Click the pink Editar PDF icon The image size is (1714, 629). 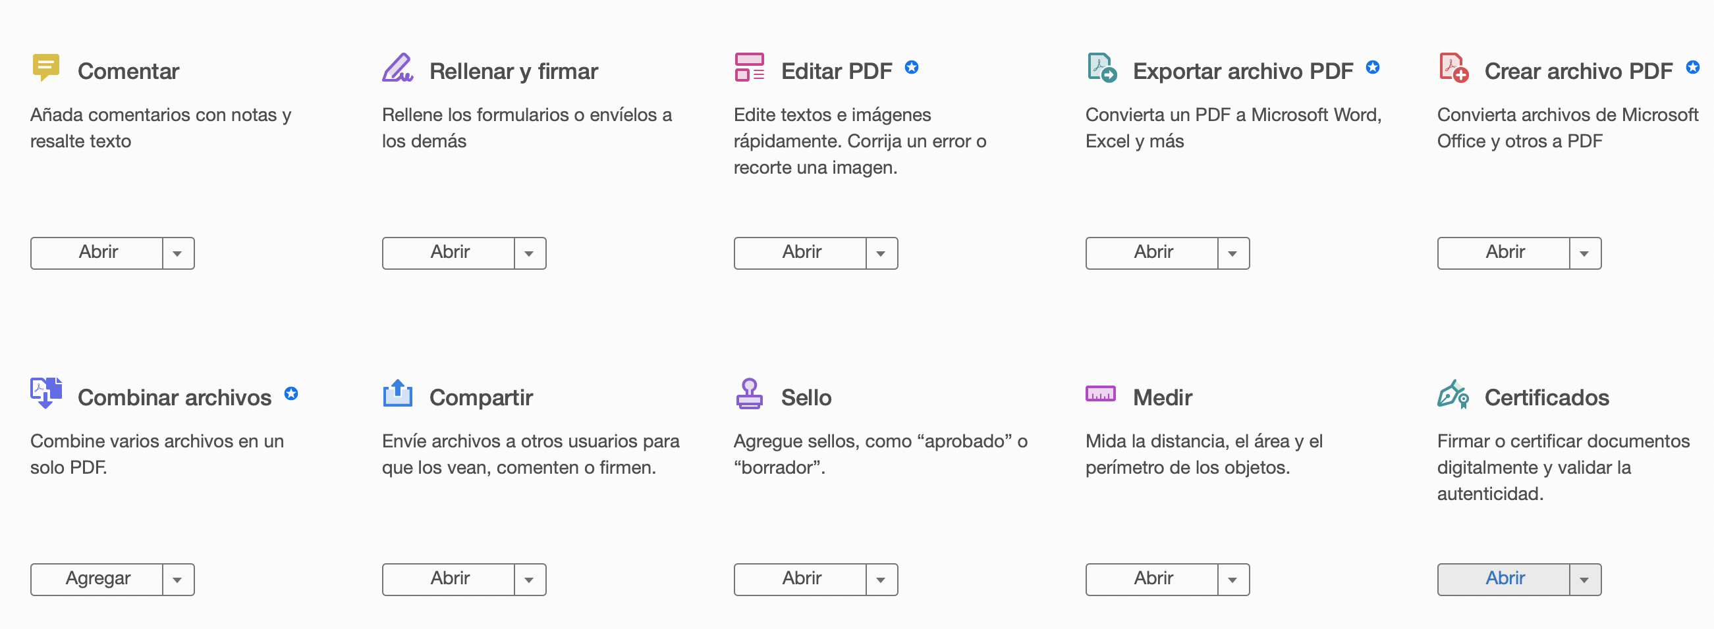749,68
